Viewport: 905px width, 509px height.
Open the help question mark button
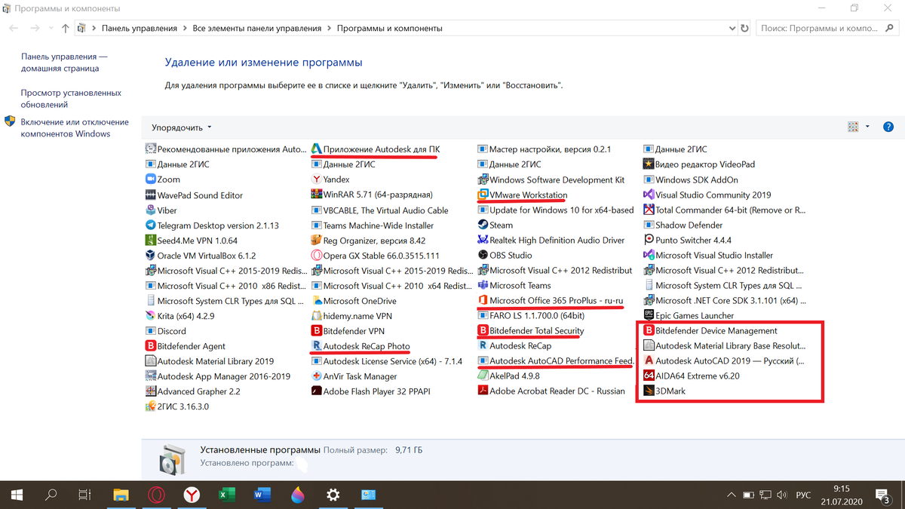[888, 127]
